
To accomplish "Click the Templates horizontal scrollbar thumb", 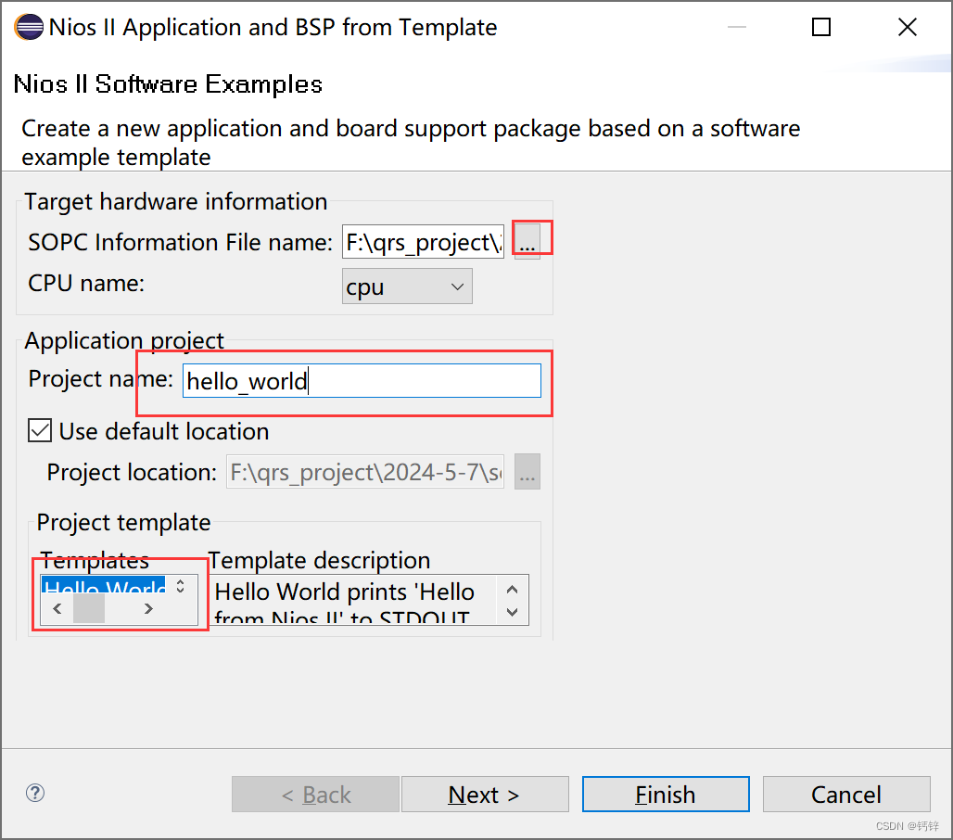I will pos(89,608).
